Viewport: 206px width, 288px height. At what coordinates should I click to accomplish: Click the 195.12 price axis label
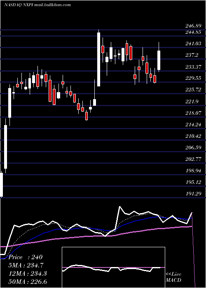193,182
